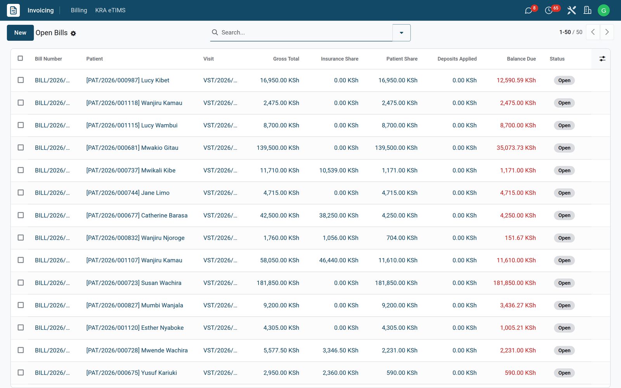Toggle the select-all bills checkbox

pyautogui.click(x=20, y=58)
